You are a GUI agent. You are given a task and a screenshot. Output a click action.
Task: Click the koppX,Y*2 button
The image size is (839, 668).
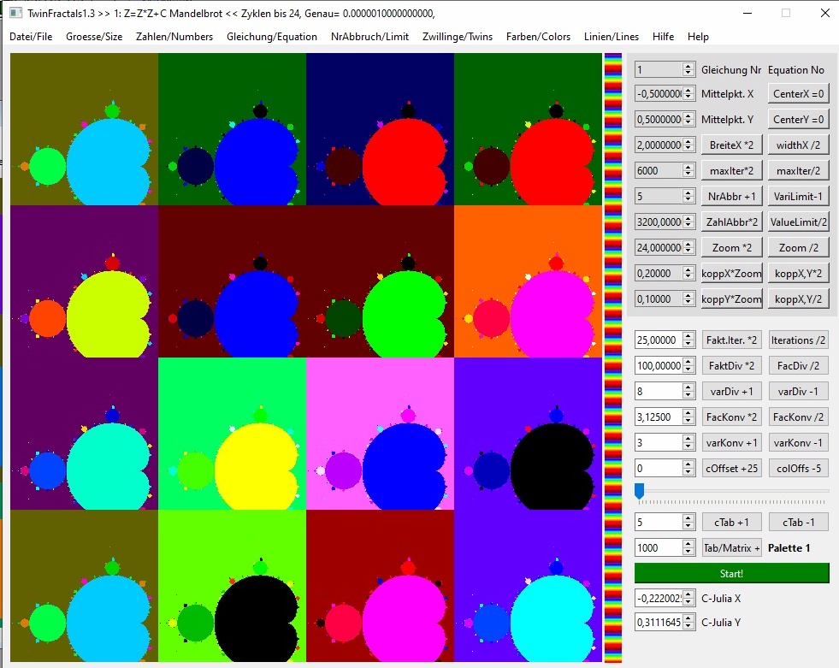pos(798,273)
